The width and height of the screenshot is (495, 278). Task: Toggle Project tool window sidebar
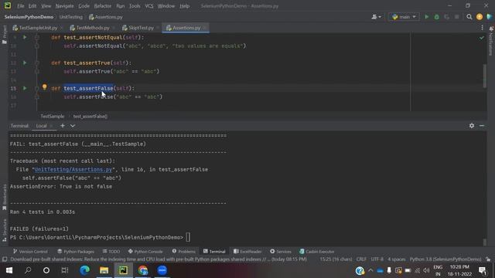coord(5,35)
